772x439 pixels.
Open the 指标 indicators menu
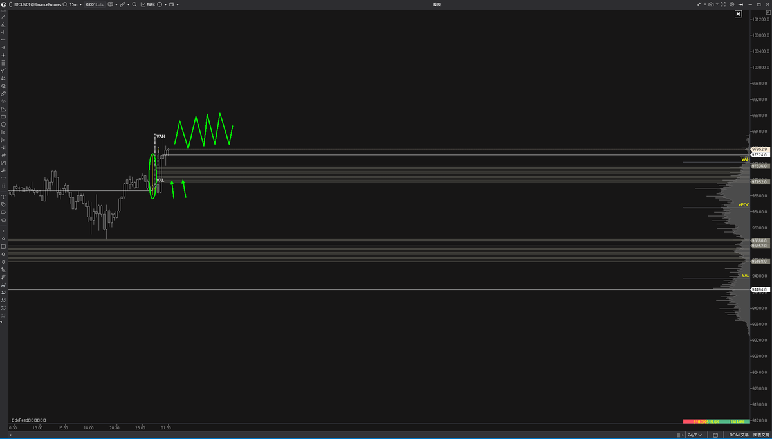coord(147,4)
